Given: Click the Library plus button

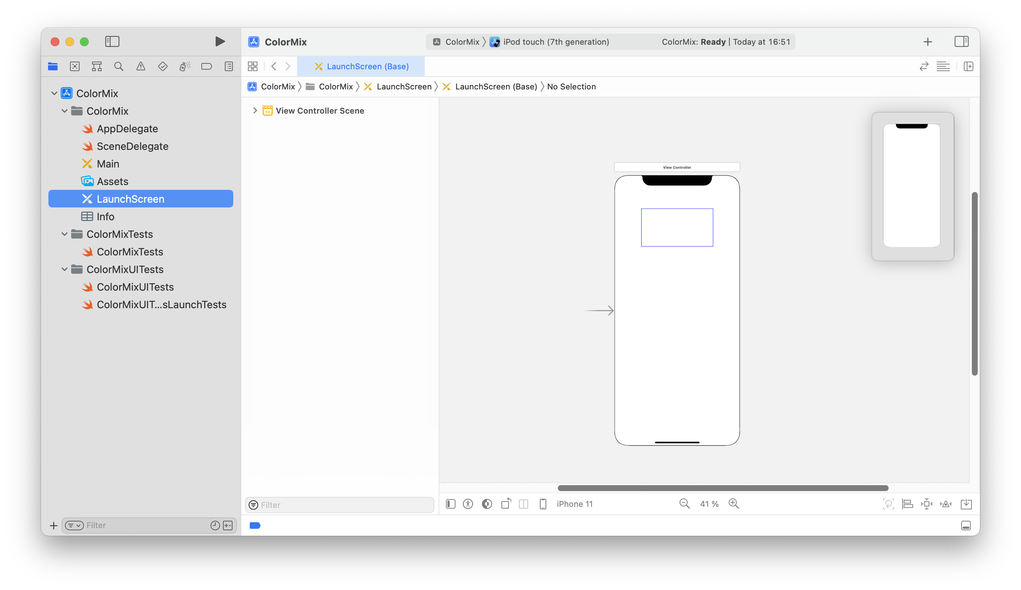Looking at the screenshot, I should pos(927,42).
